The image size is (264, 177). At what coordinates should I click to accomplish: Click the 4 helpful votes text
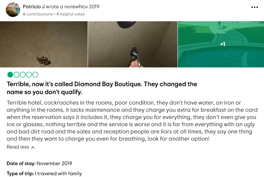[x=70, y=14]
